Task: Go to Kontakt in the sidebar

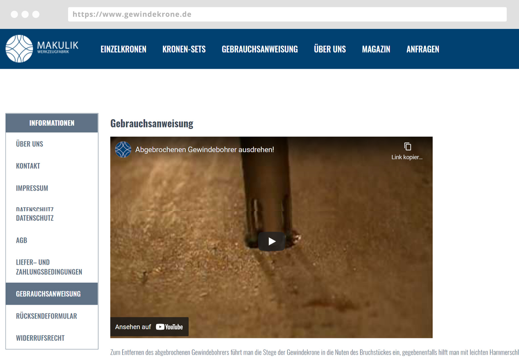Action: [28, 166]
